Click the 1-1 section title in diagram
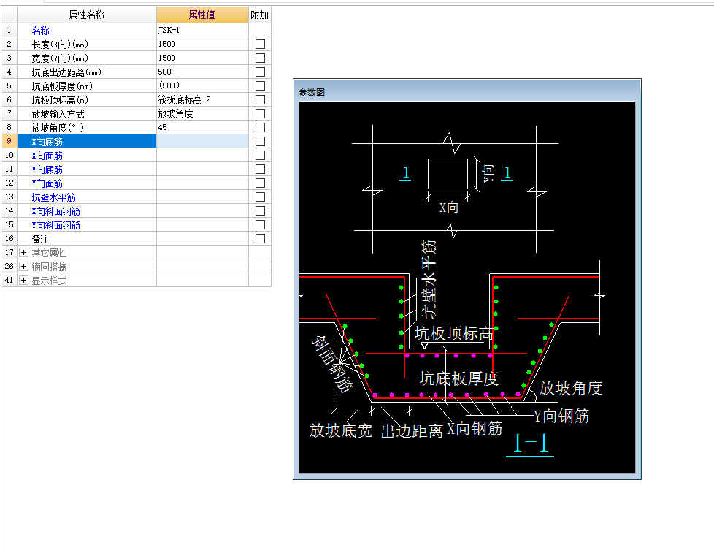This screenshot has width=714, height=548. [x=530, y=444]
